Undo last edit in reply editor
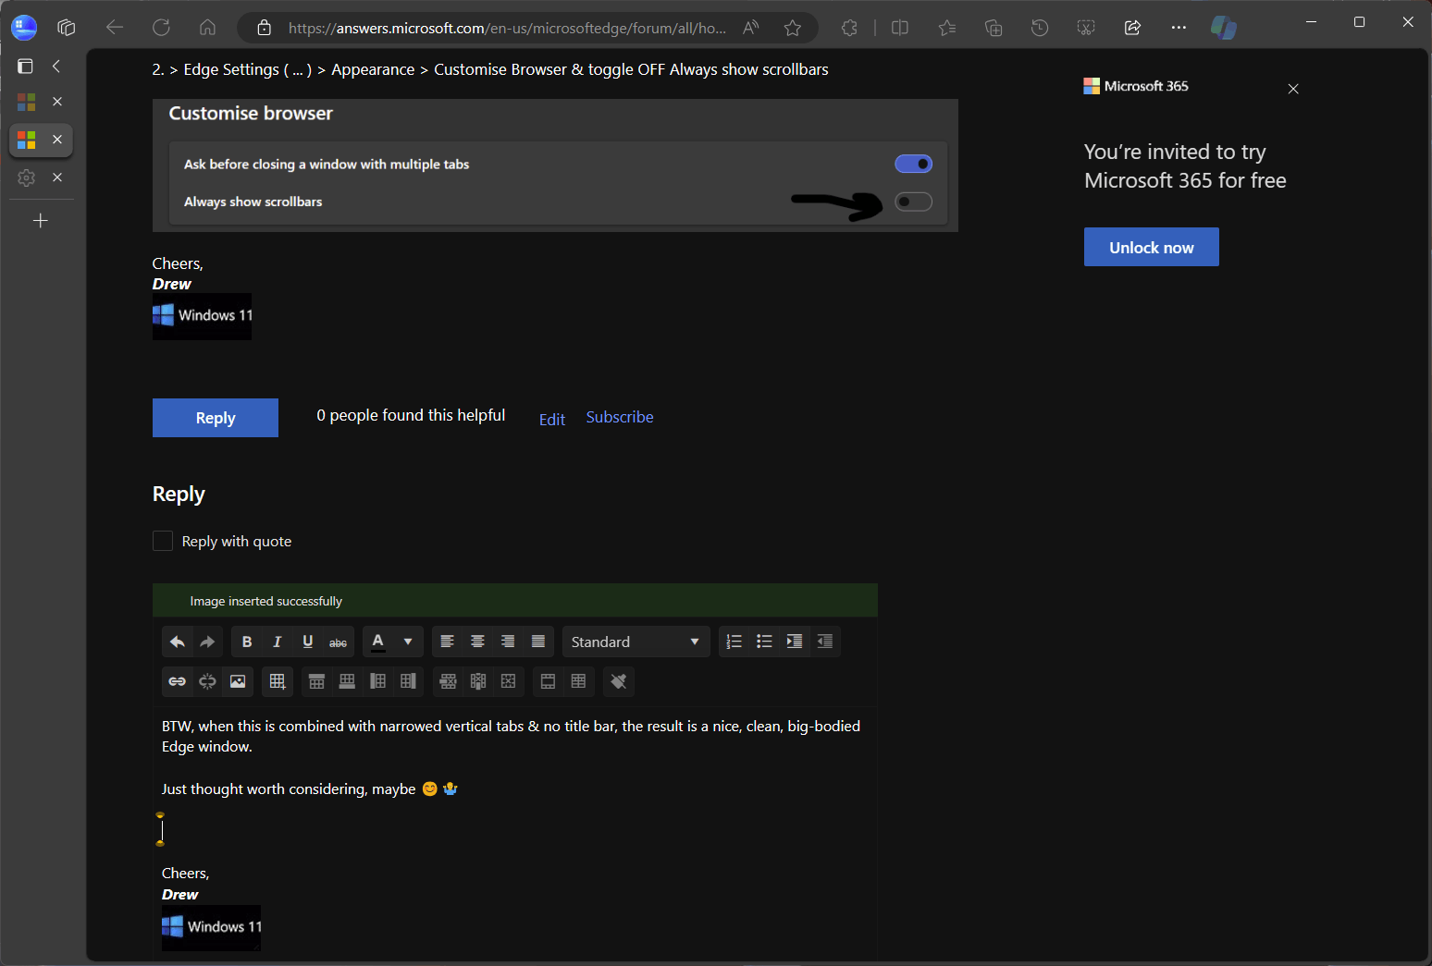The image size is (1432, 966). (x=178, y=642)
